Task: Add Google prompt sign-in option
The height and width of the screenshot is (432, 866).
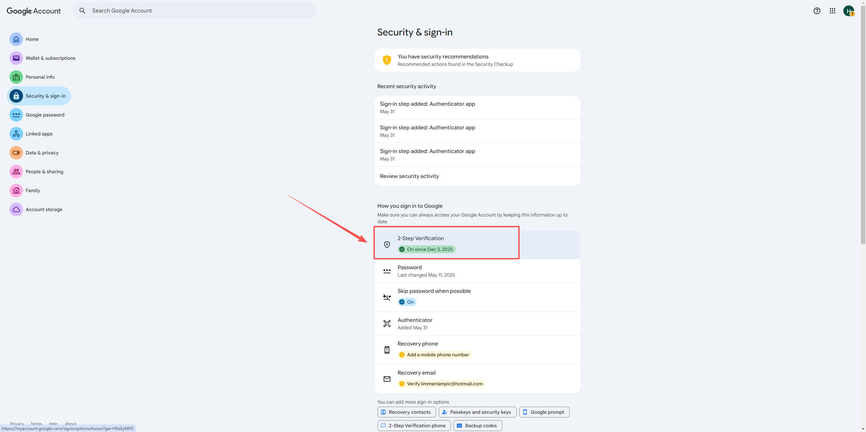Action: [x=544, y=412]
